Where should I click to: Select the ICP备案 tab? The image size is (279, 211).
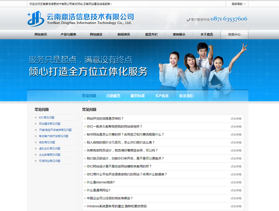162,96
